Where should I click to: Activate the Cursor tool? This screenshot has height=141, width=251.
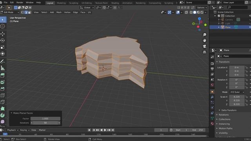[3, 26]
